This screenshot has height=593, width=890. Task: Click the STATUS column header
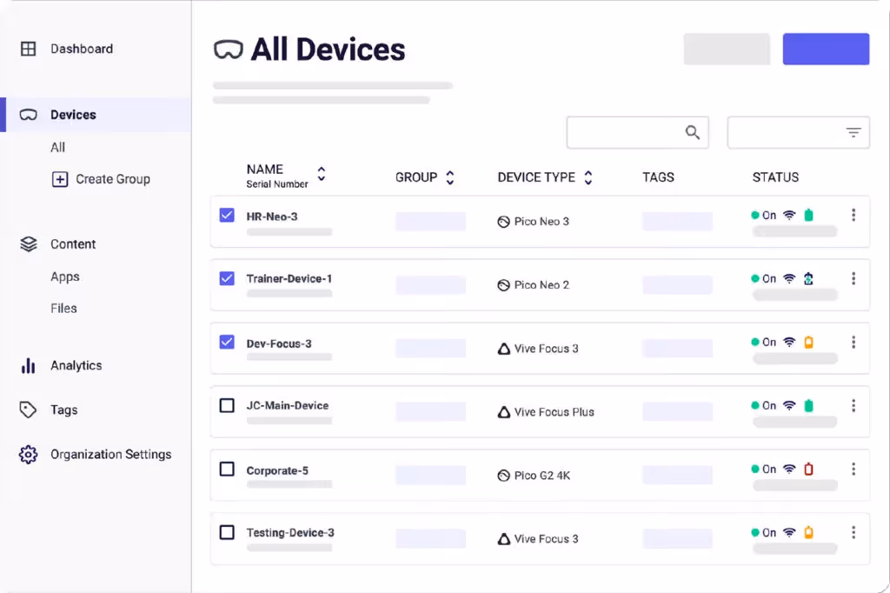click(775, 177)
